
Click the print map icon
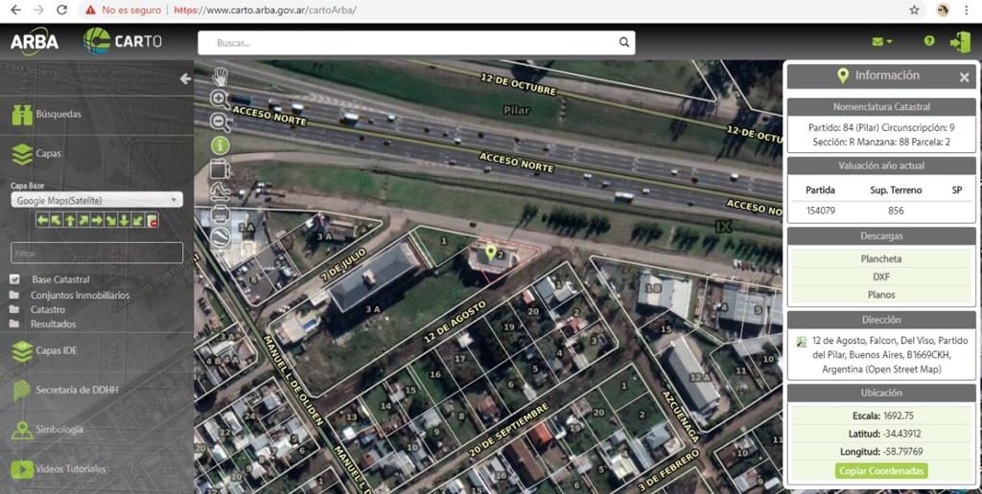pos(220,213)
